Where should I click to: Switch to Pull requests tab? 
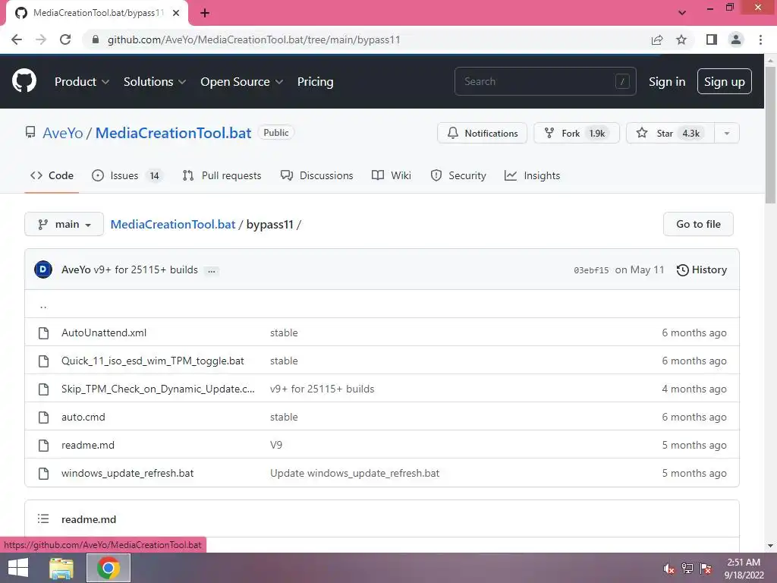pyautogui.click(x=222, y=175)
